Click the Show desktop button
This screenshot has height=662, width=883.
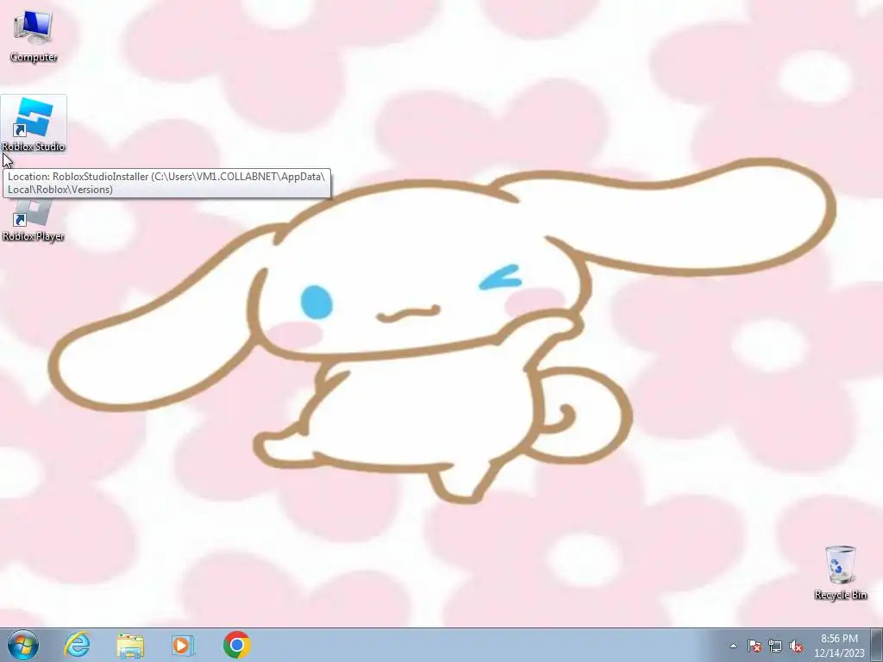[876, 645]
